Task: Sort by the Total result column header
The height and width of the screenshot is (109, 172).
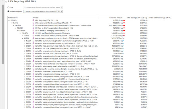Action: 137,18
